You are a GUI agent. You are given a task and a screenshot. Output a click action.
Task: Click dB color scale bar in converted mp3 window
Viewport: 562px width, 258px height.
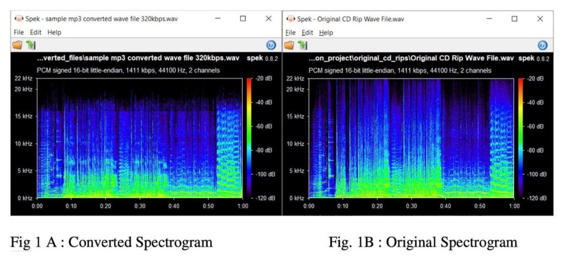250,138
